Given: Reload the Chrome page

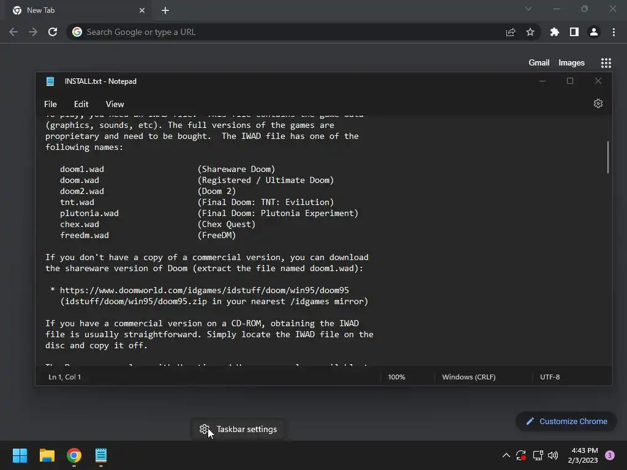Looking at the screenshot, I should pos(53,32).
